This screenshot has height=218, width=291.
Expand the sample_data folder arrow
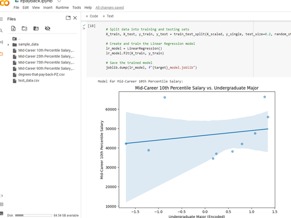[x=8, y=45]
